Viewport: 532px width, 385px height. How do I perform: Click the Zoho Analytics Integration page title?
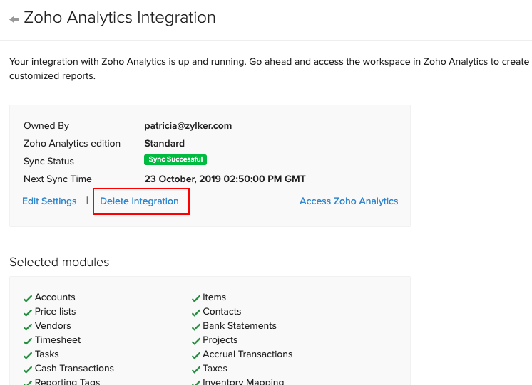[x=119, y=17]
